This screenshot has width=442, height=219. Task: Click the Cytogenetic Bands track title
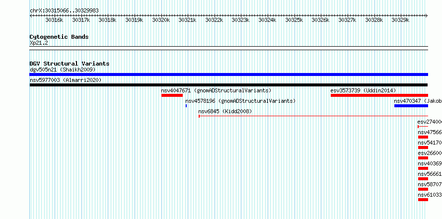59,37
